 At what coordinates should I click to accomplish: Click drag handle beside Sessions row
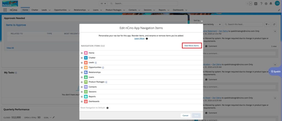point(82,92)
